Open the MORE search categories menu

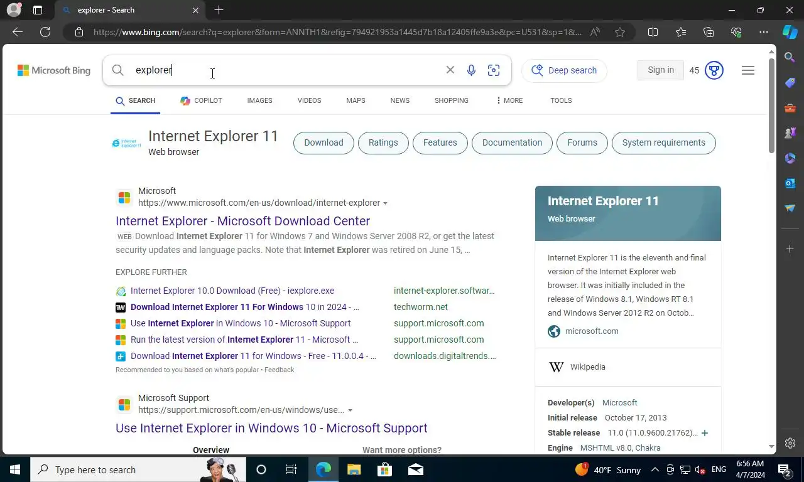coord(509,100)
